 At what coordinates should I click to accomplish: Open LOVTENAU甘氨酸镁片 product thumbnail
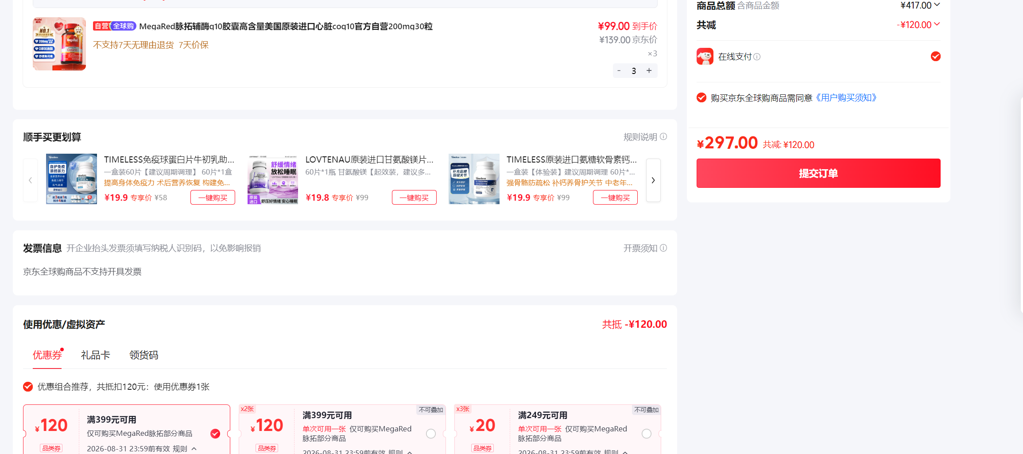(x=273, y=179)
